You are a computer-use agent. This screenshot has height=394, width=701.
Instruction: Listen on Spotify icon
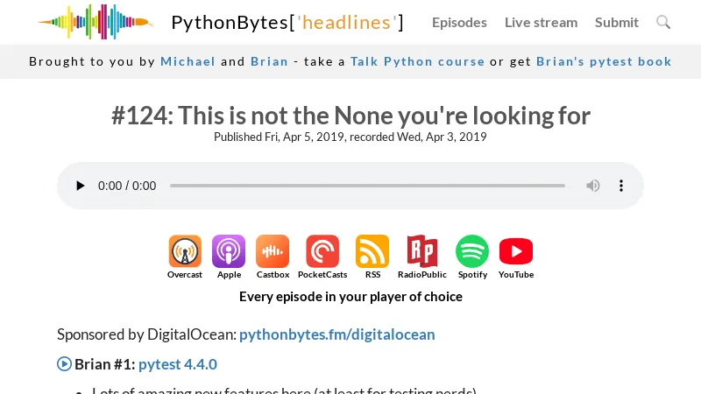click(x=472, y=252)
